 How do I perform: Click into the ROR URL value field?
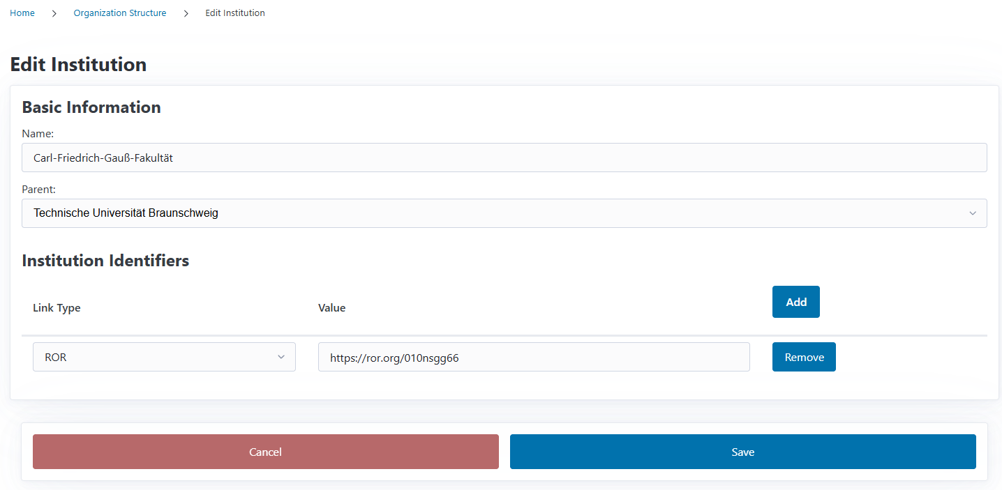534,357
